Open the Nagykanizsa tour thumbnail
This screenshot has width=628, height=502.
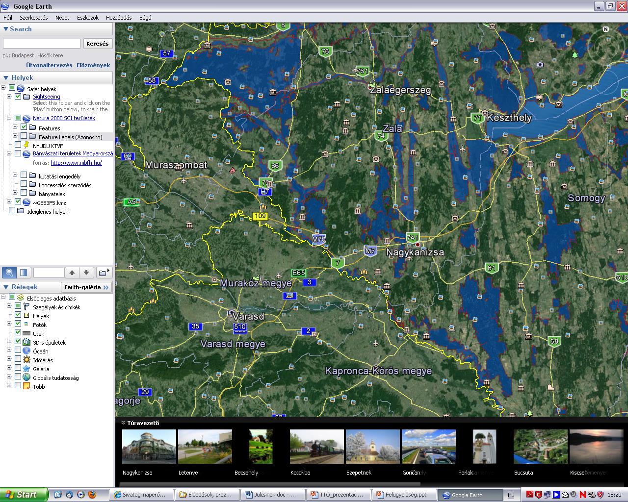pos(149,447)
